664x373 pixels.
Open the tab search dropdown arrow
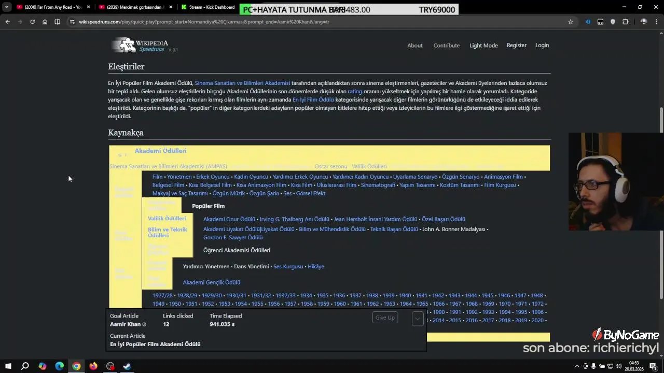coord(7,7)
